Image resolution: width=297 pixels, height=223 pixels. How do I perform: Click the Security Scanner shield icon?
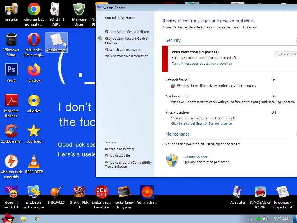pyautogui.click(x=172, y=160)
